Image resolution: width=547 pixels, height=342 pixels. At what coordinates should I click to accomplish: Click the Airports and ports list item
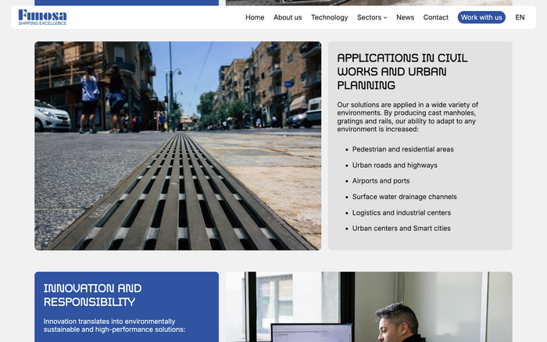(381, 181)
